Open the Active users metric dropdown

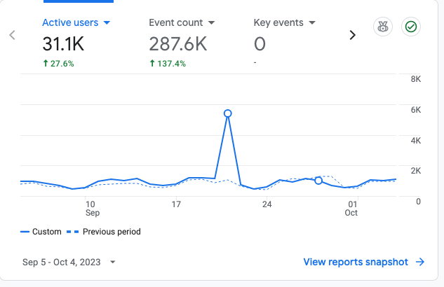(x=76, y=22)
